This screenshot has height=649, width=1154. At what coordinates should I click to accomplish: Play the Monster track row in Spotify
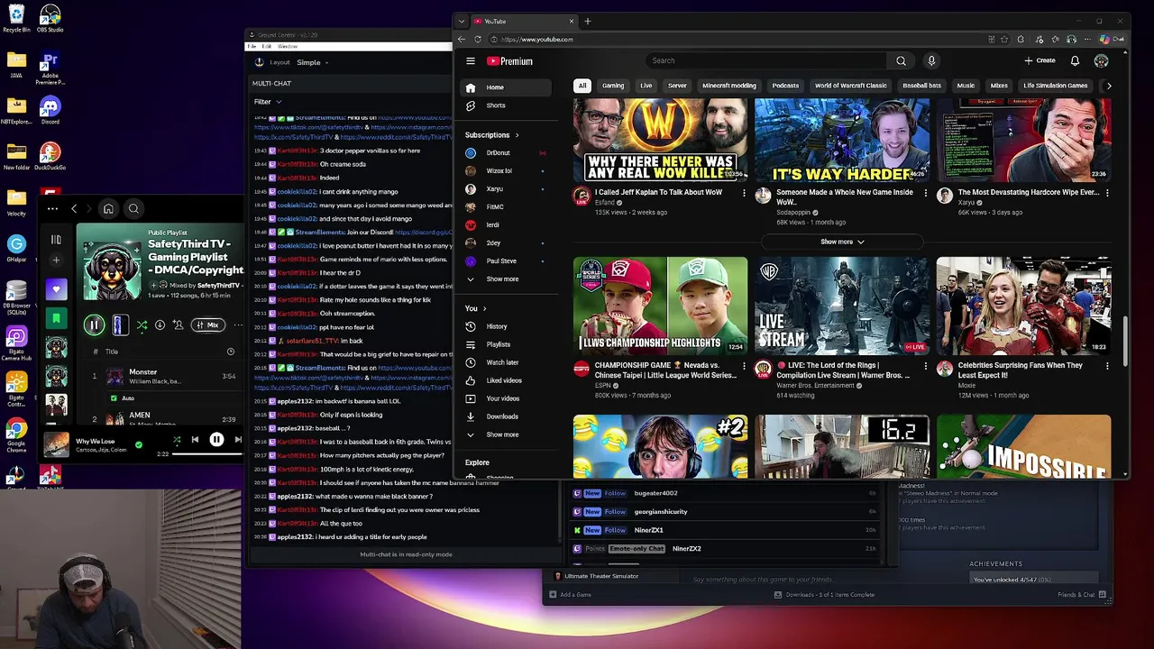coord(162,376)
